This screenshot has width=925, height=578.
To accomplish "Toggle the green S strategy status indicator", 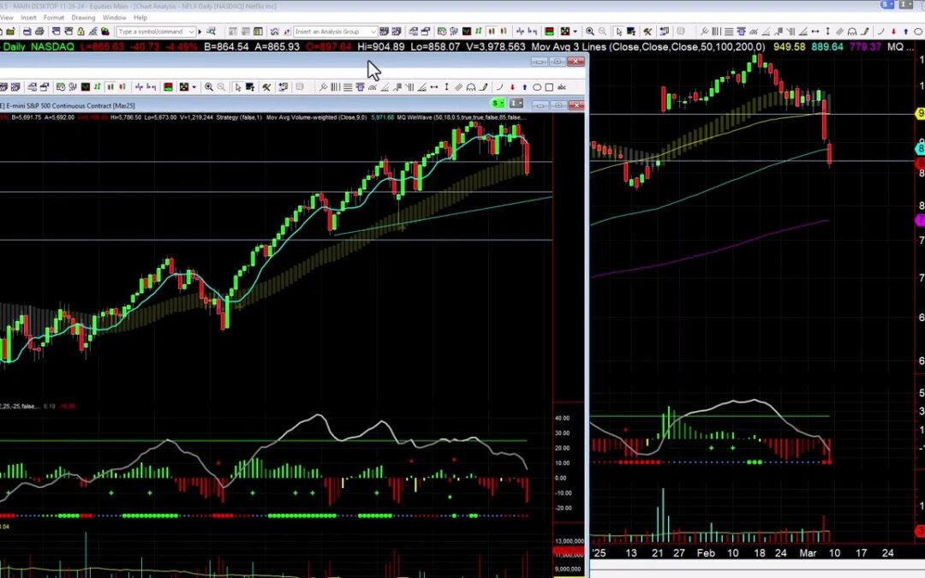I will (x=495, y=103).
